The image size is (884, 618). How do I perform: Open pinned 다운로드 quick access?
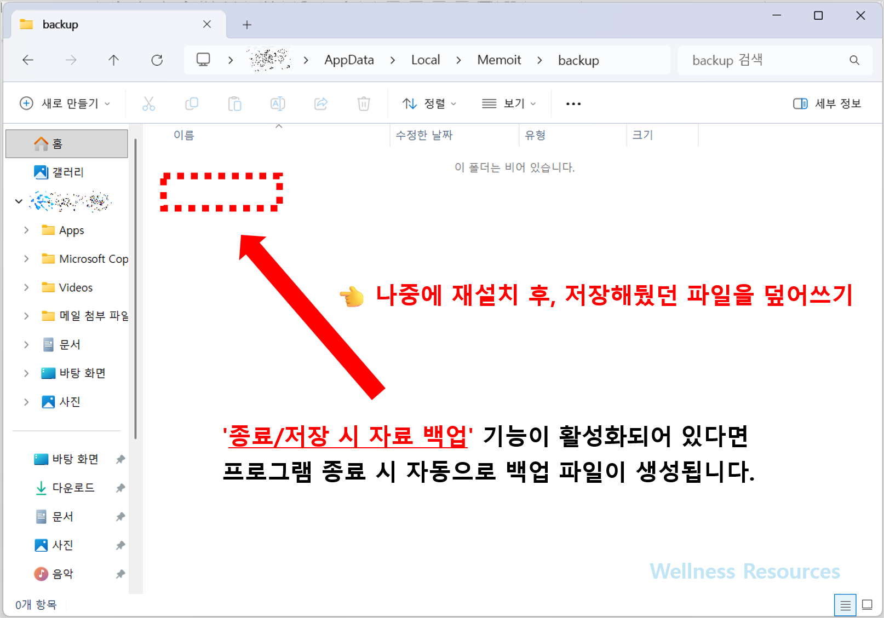[x=64, y=488]
